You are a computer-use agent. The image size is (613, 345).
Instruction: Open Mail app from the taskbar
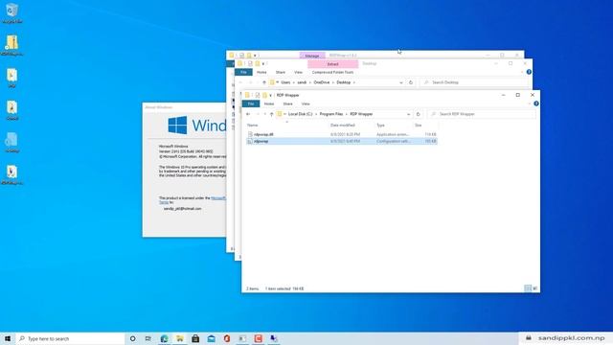tap(211, 338)
